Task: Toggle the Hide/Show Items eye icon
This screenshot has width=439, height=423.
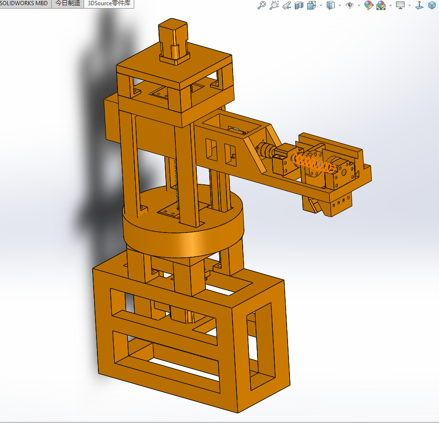Action: 349,5
